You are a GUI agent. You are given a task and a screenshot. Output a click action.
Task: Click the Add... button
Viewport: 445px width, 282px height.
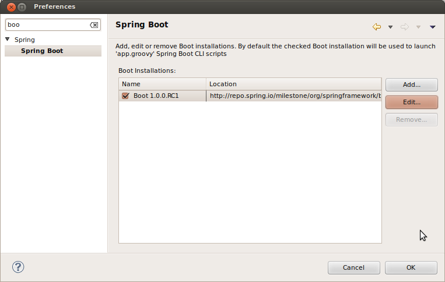[411, 84]
